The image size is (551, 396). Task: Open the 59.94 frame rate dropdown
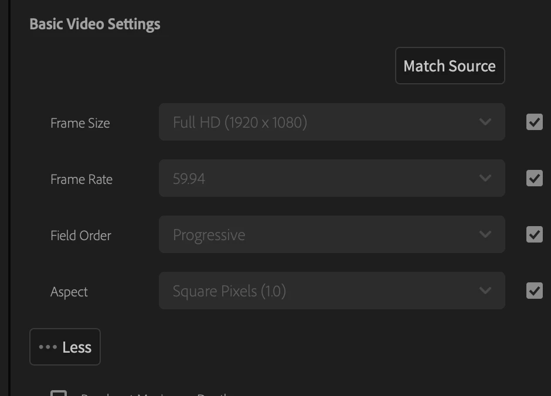pos(331,178)
